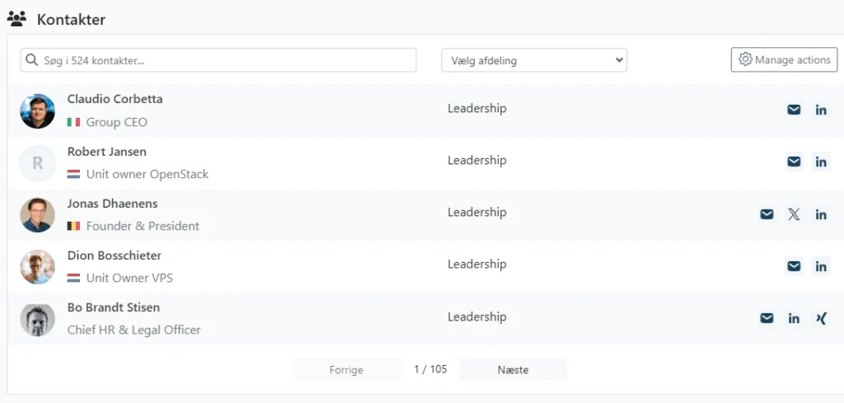Click the Forrige previous page button
844x403 pixels.
346,370
